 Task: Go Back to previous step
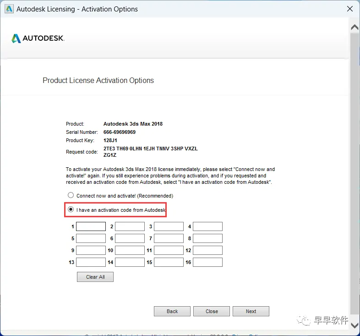point(172,311)
